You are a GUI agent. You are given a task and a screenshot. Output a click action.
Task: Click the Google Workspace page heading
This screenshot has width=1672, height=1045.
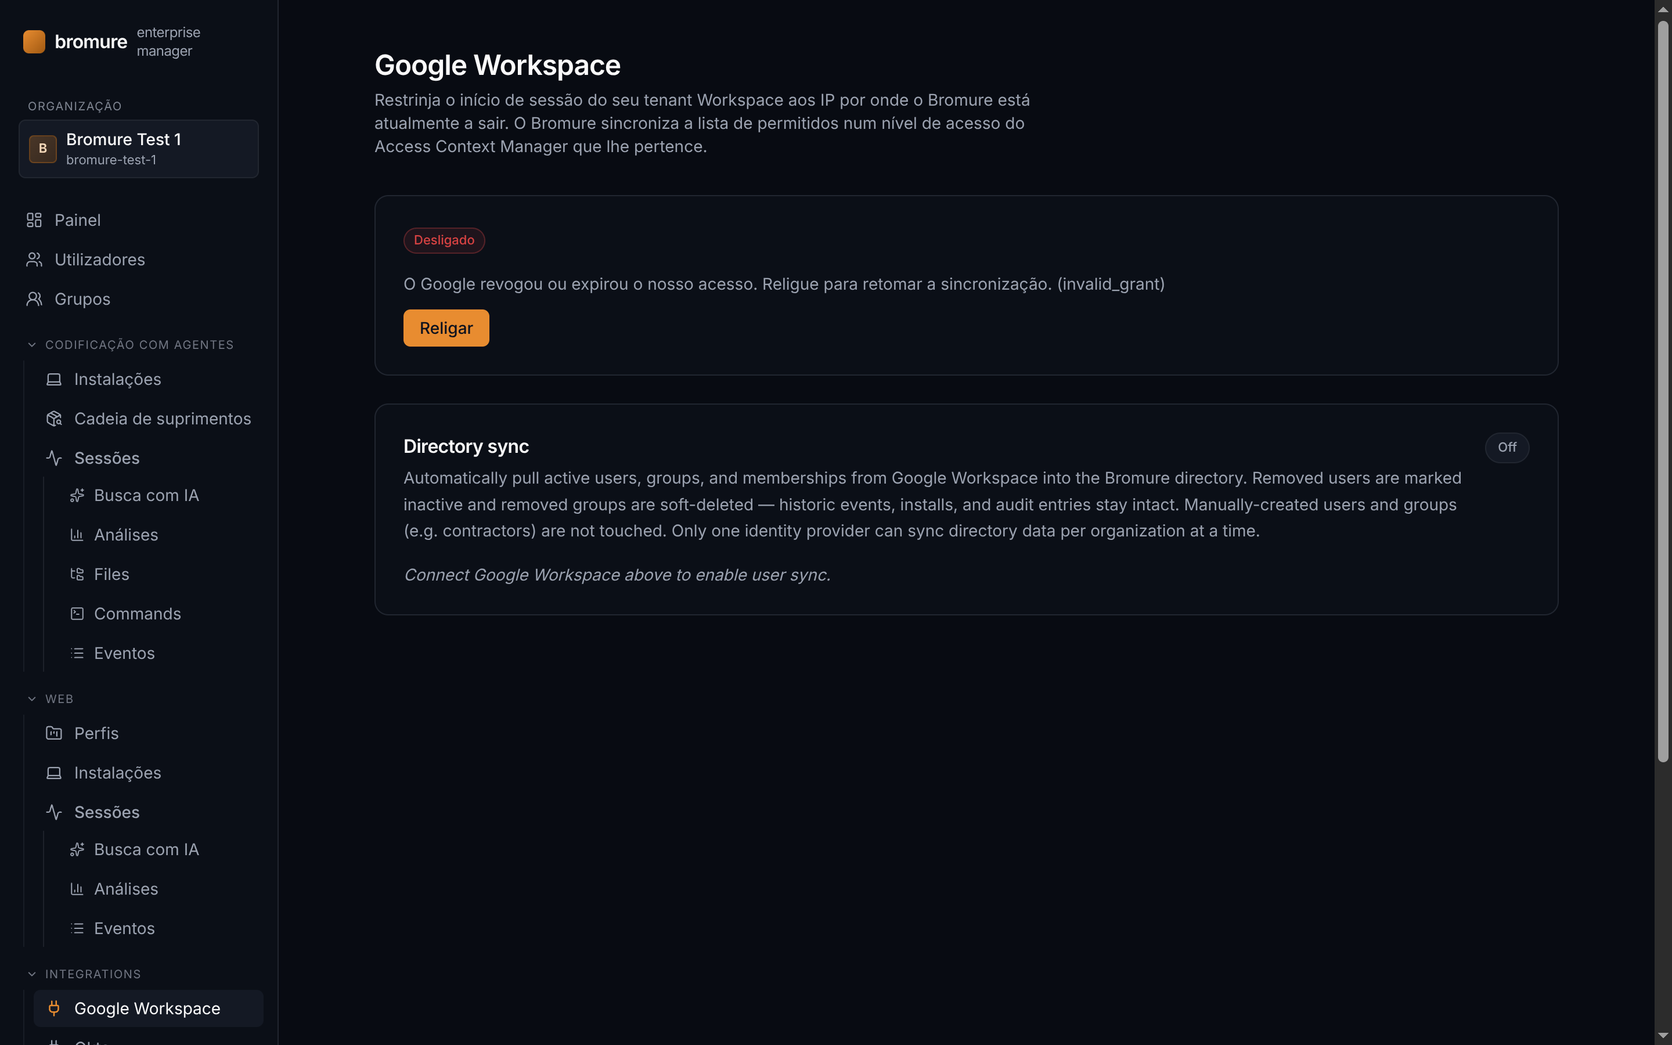(498, 65)
